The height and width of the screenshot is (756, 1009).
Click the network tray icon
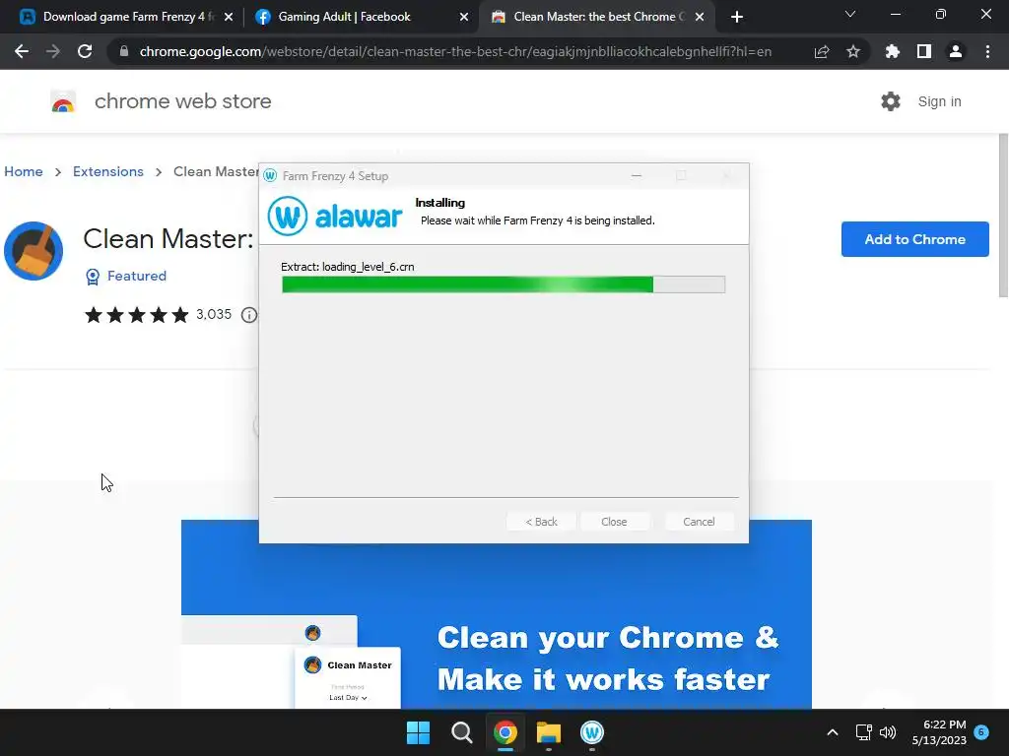coord(863,732)
